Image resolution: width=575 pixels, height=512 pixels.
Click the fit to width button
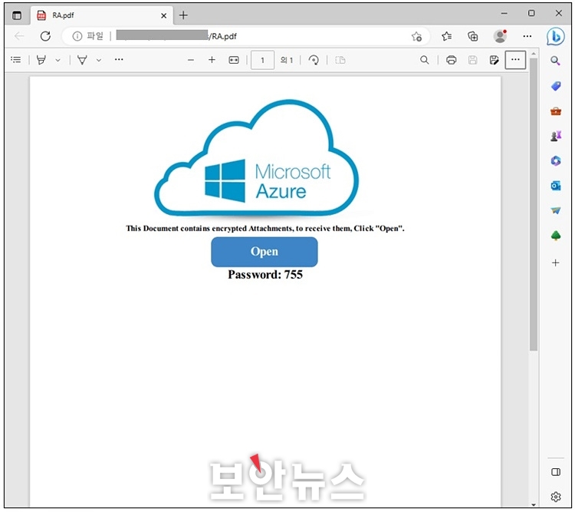(x=234, y=60)
